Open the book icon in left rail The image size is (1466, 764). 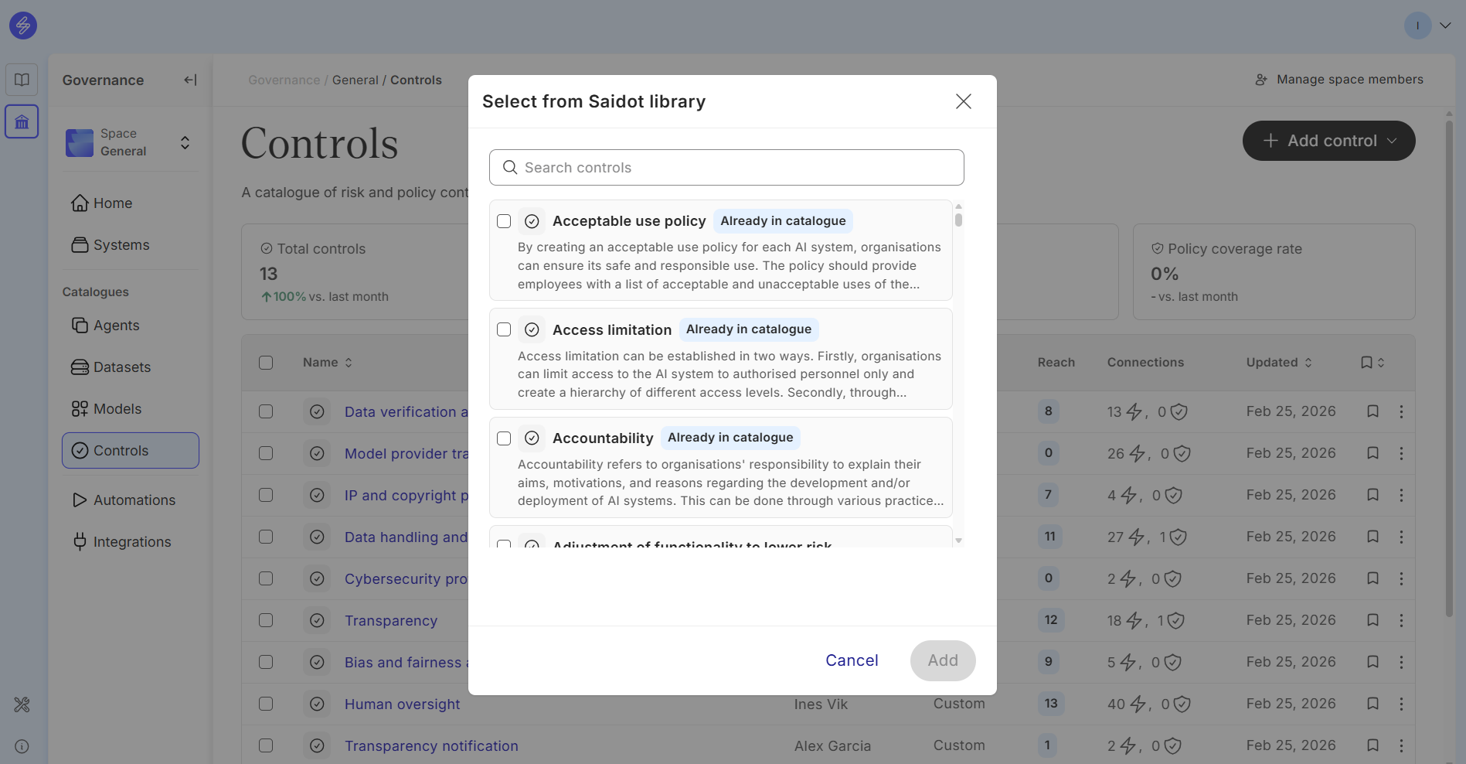22,80
